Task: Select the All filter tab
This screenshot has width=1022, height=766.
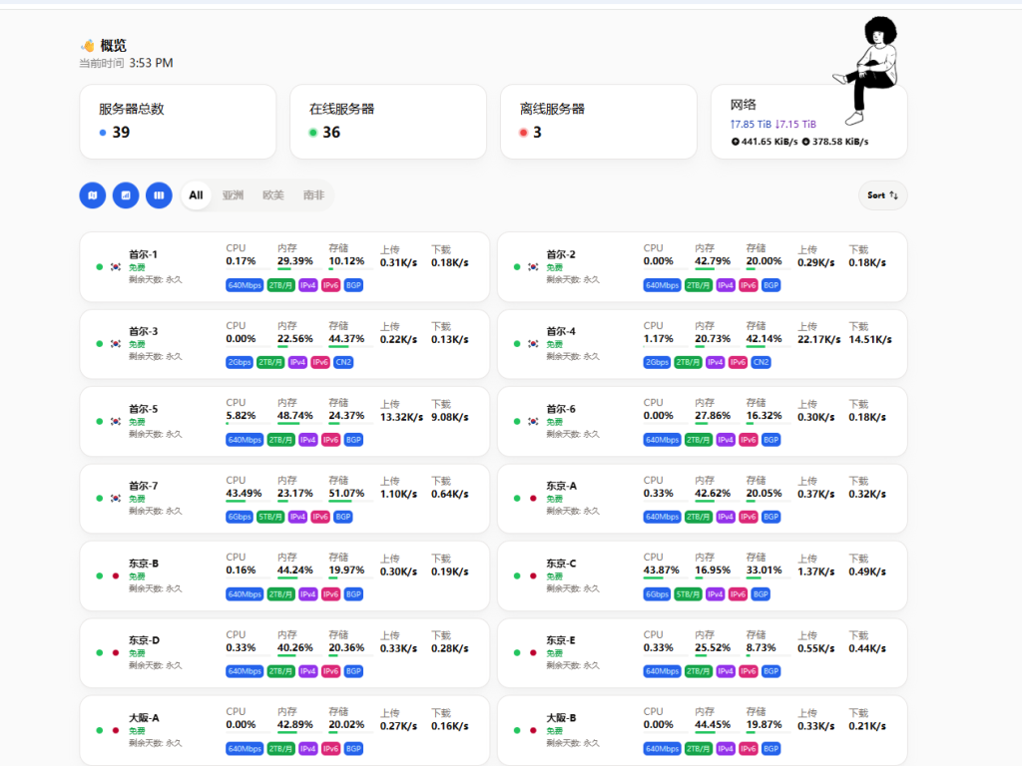Action: [x=196, y=195]
